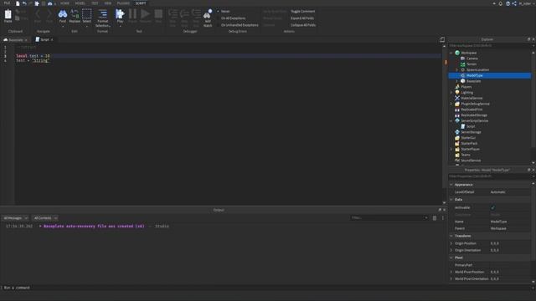
Task: Click the Baseplate part icon in Explorer
Action: 463,81
